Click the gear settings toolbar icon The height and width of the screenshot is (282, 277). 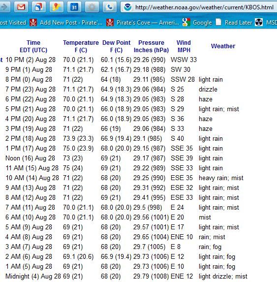click(92, 7)
